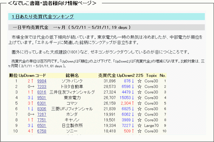This screenshot has width=214, height=142.
Task: Select the 順位 column header
Action: (x=13, y=75)
